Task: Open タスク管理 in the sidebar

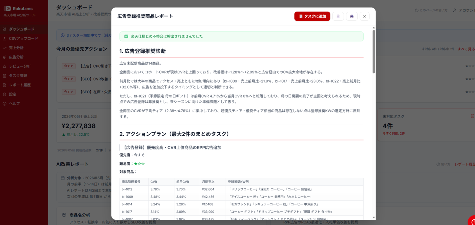Action: 24,75
